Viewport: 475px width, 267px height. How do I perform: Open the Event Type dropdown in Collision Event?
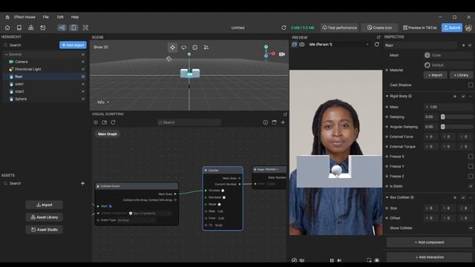135,220
